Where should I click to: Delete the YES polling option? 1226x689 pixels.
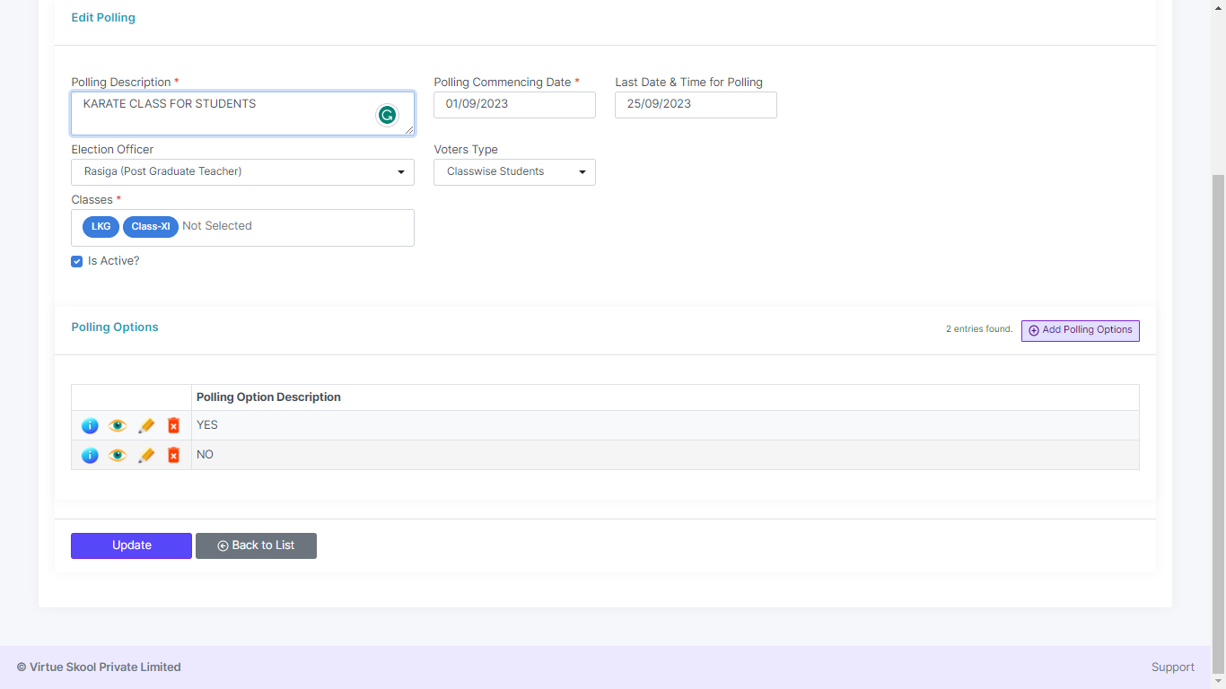point(174,426)
